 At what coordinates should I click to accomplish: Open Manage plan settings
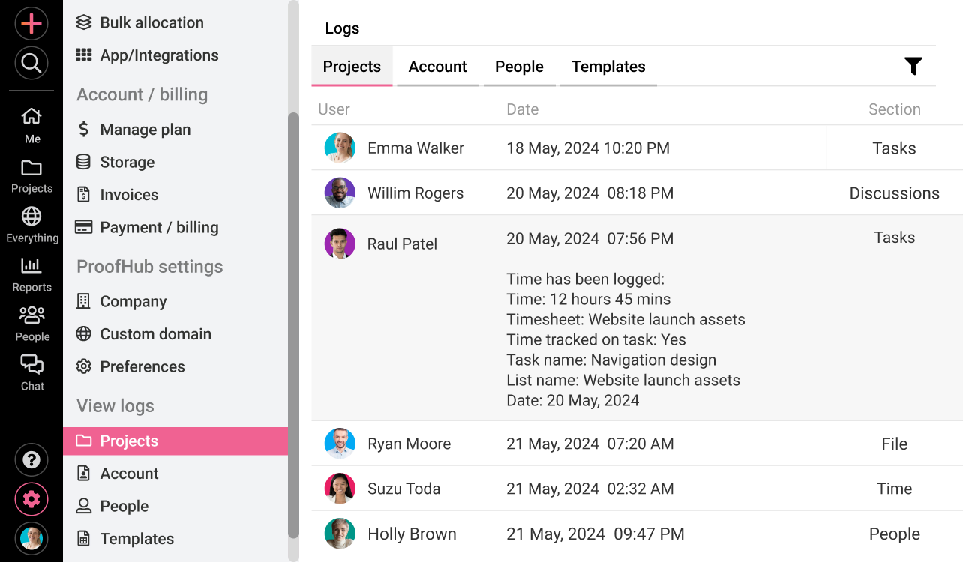tap(145, 129)
